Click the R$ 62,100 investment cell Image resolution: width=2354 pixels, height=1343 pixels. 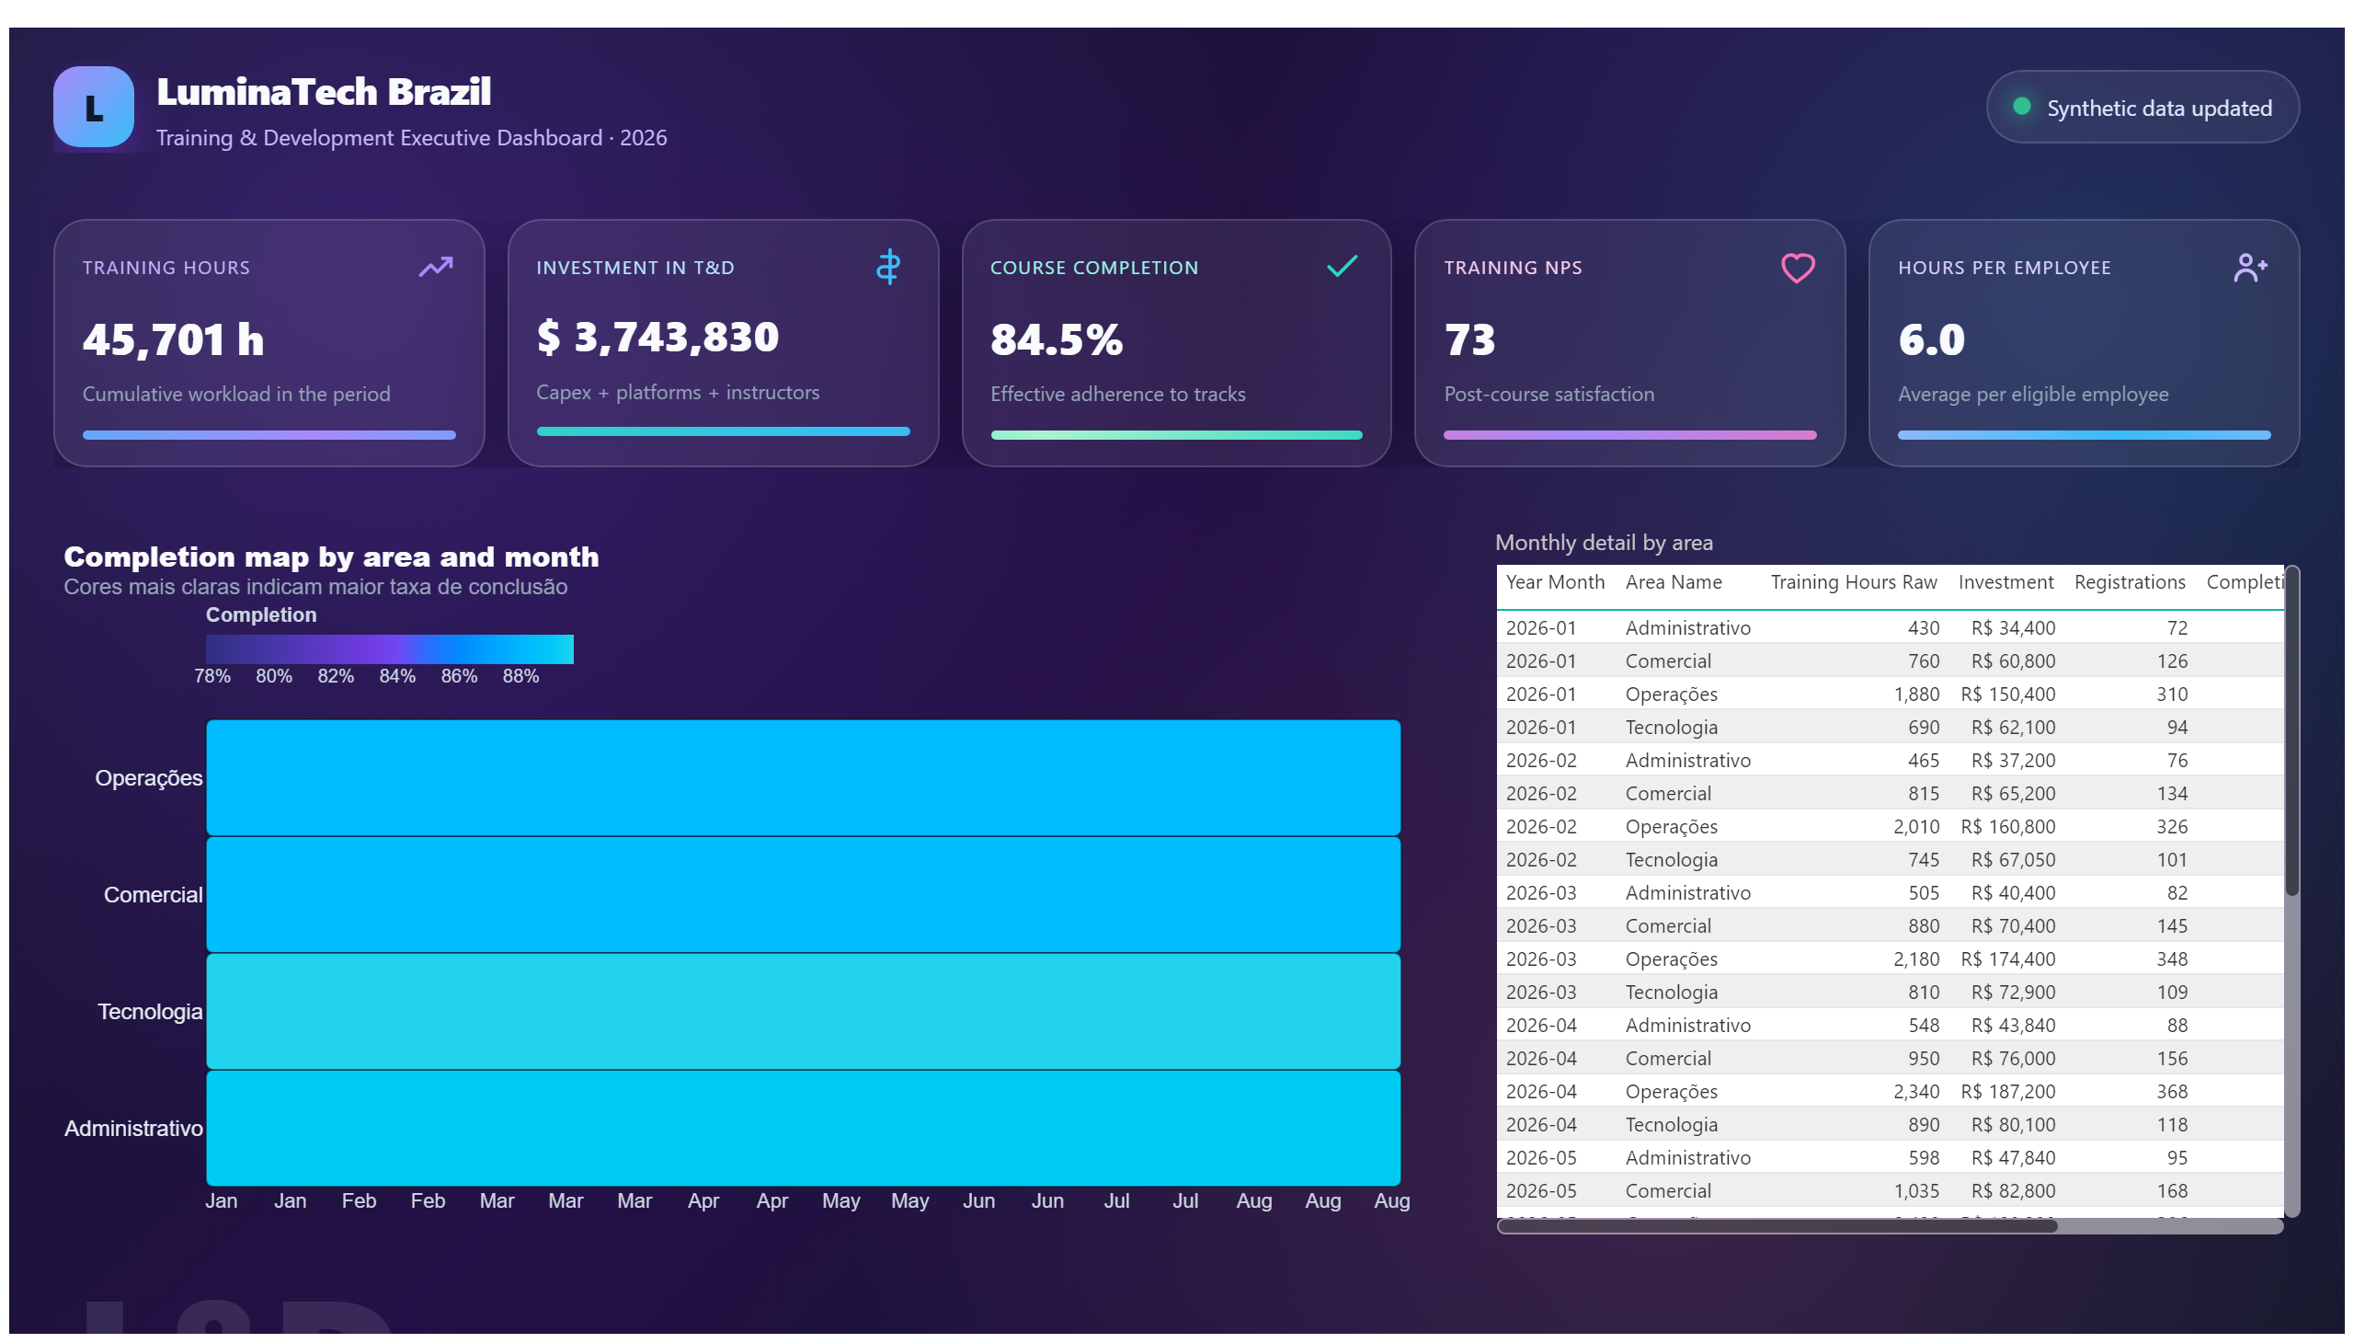click(x=2012, y=727)
